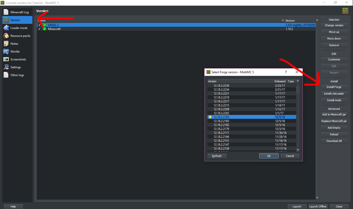The width and height of the screenshot is (353, 209).
Task: Open the Notes notepad icon
Action: coord(6,44)
